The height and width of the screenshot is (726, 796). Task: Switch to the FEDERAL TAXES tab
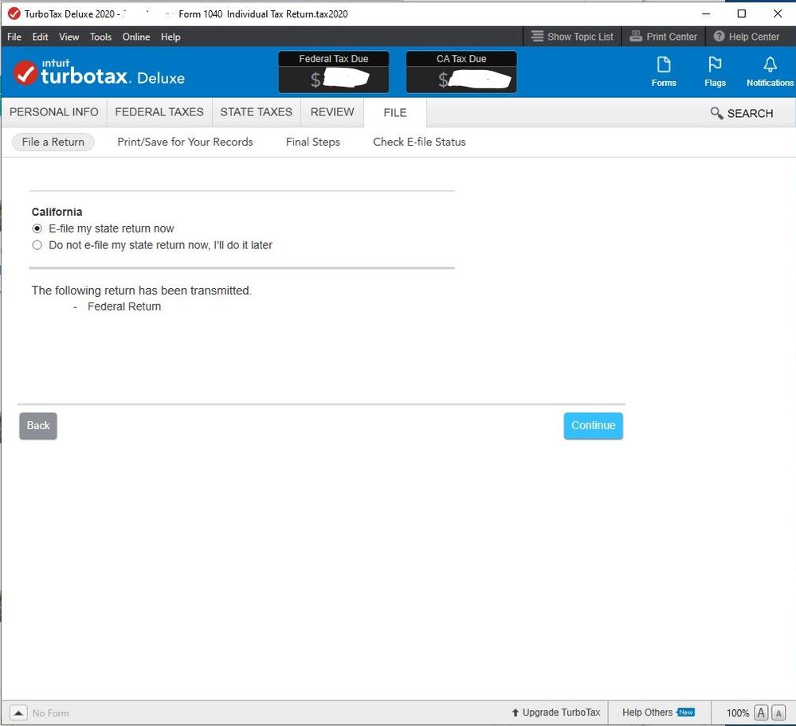tap(159, 112)
